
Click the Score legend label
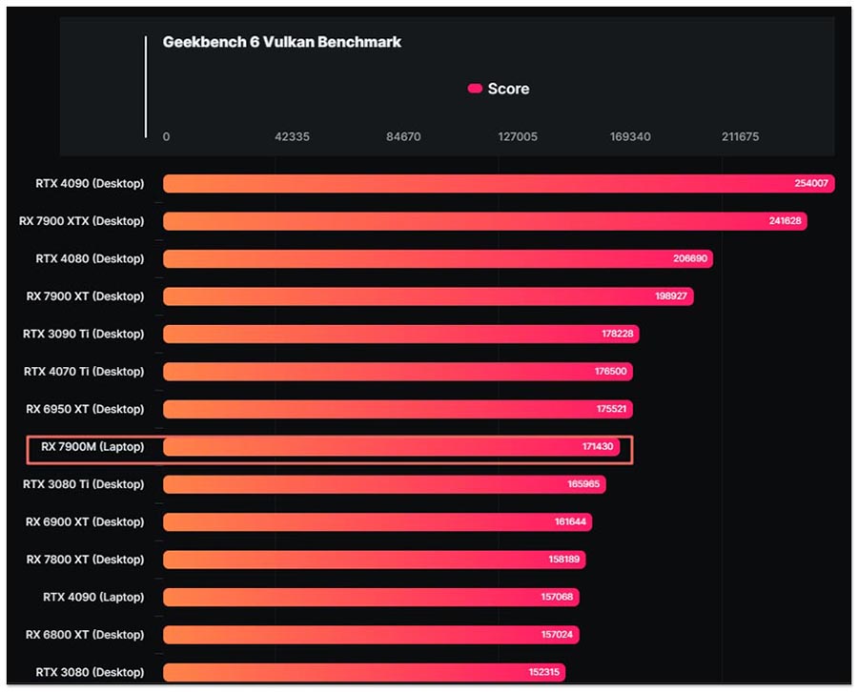pos(508,89)
